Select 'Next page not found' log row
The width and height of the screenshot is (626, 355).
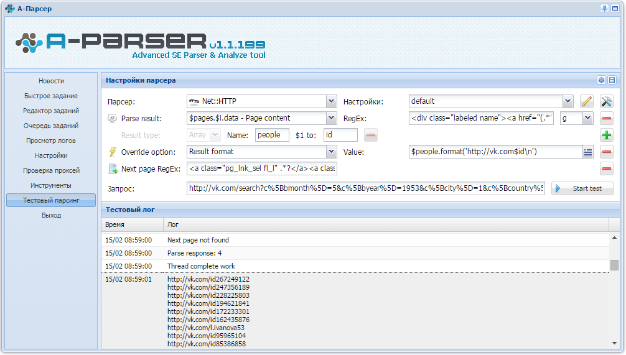355,240
